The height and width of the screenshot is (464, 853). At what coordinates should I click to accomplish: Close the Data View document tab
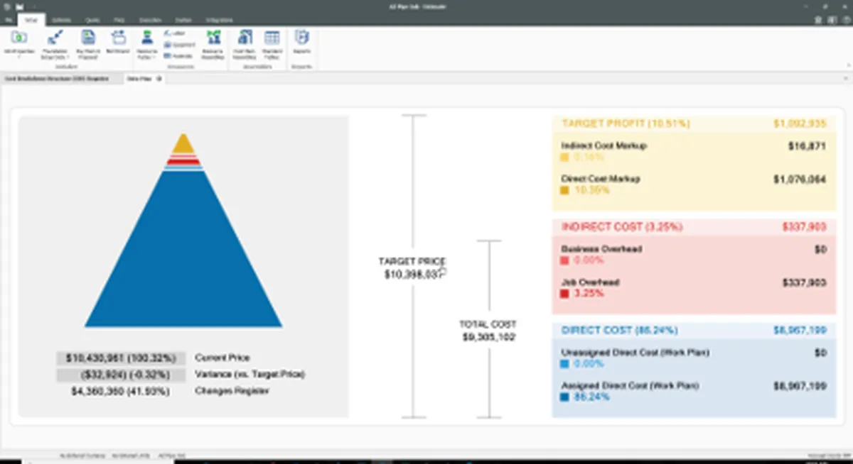[159, 79]
